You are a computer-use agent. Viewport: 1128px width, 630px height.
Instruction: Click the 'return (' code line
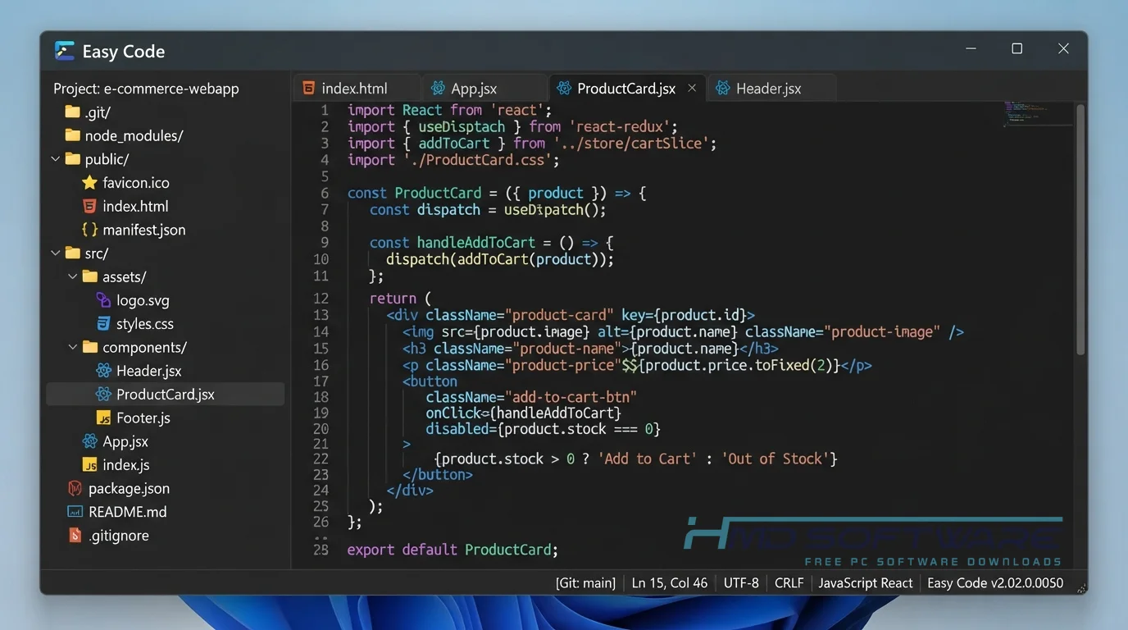pyautogui.click(x=400, y=299)
